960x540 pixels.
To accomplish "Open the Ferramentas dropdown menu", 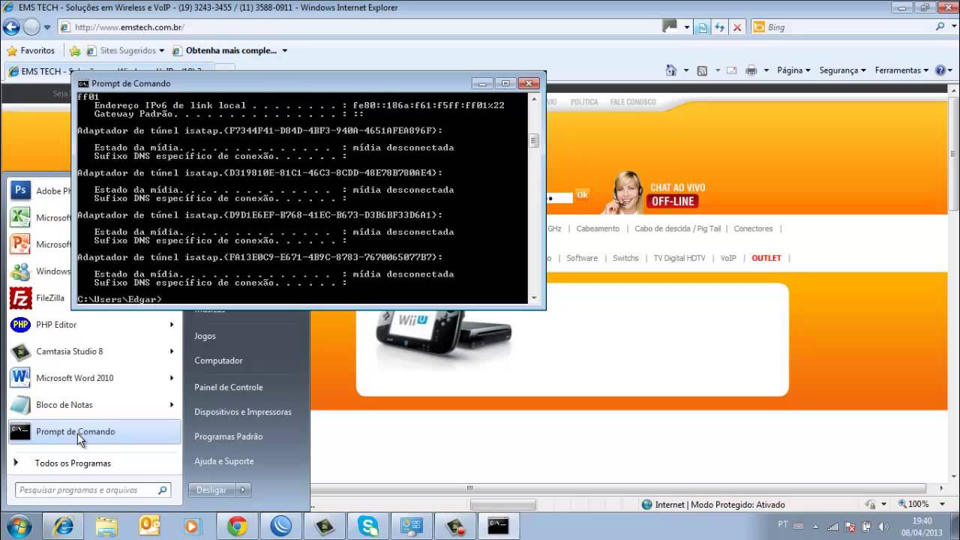I will click(902, 70).
